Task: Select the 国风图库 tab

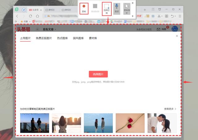Action: 78,38
